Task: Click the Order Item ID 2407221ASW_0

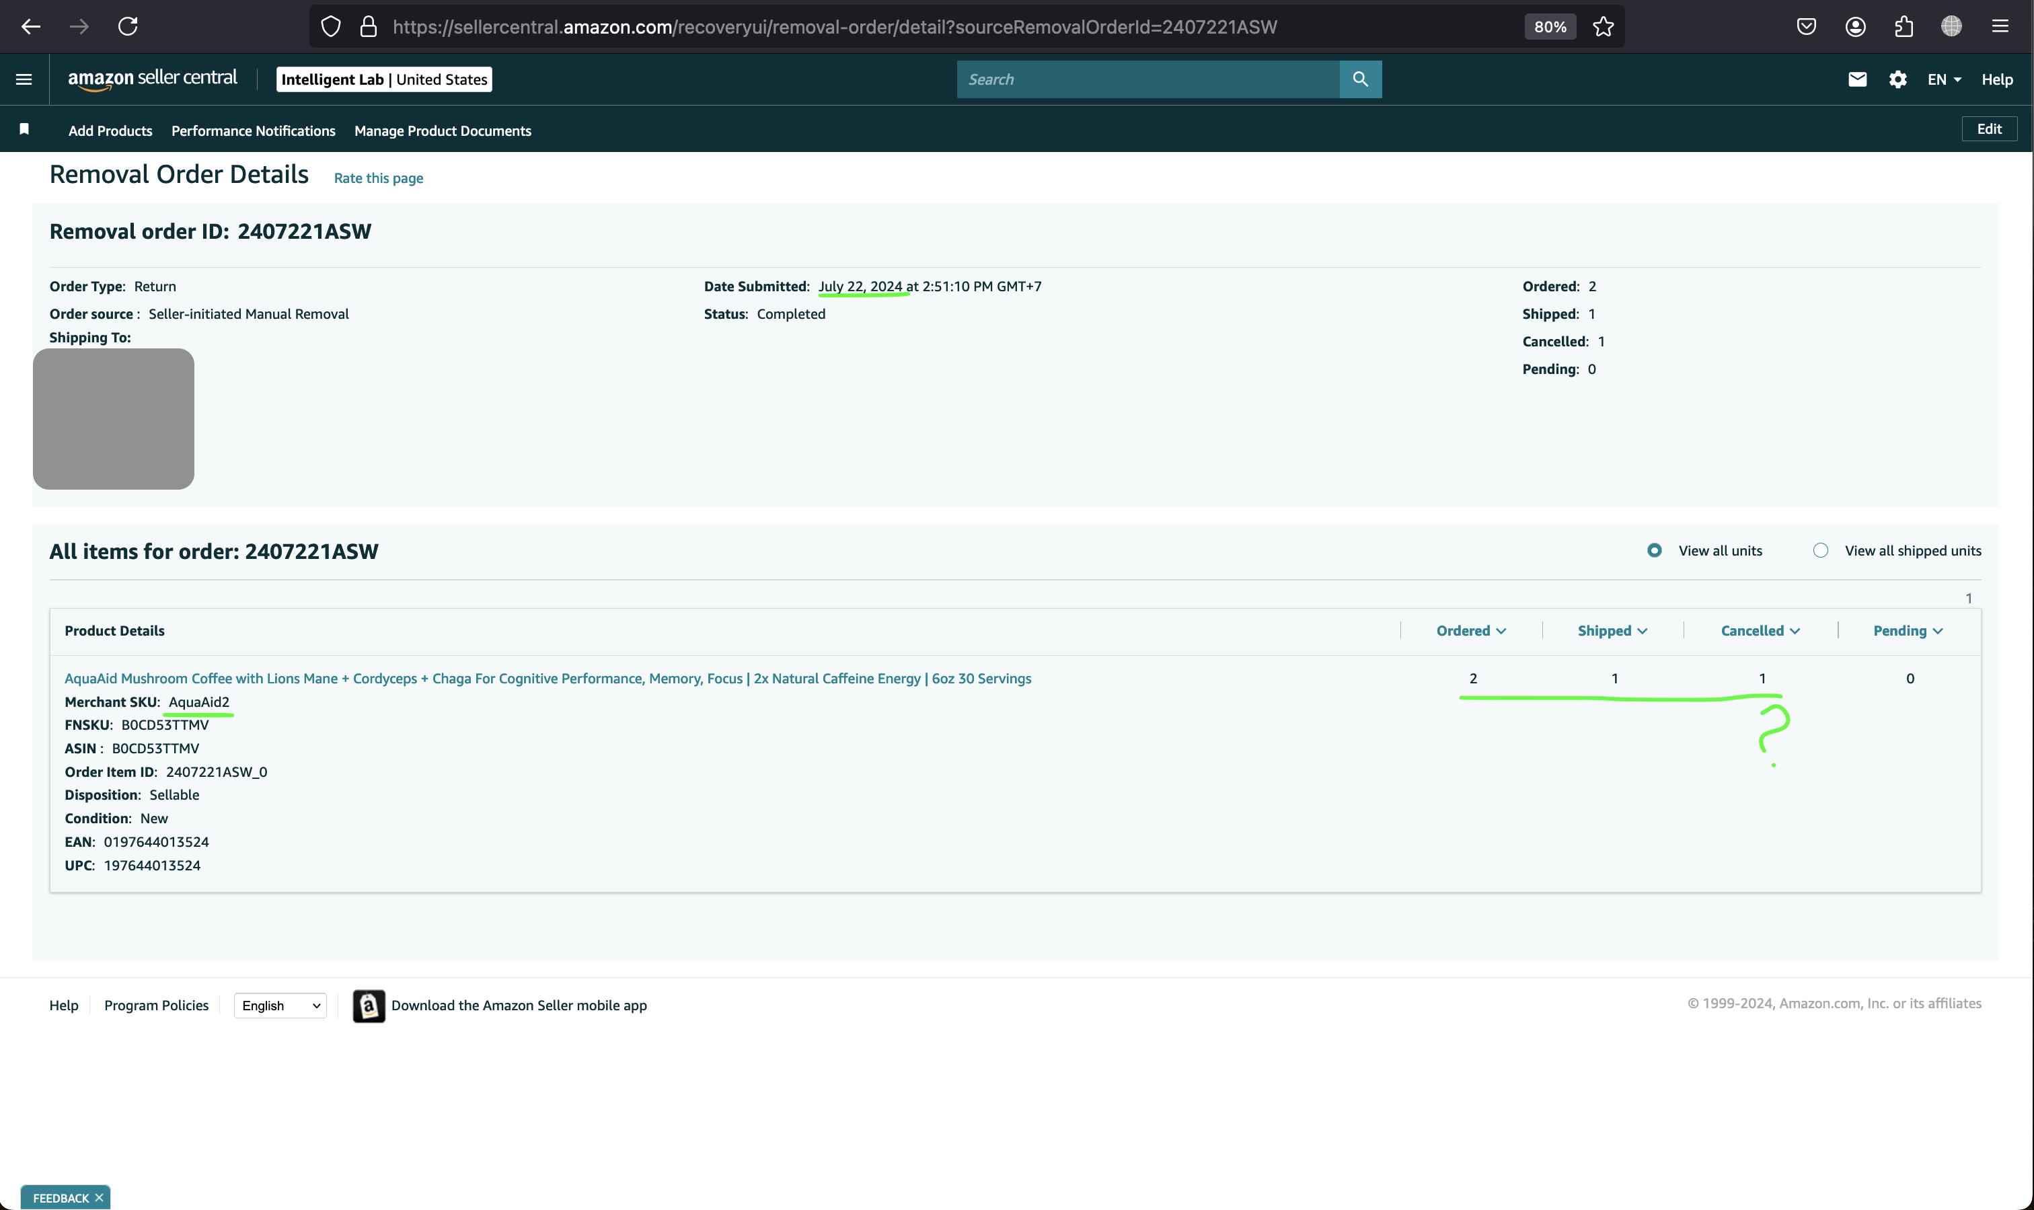Action: 216,771
